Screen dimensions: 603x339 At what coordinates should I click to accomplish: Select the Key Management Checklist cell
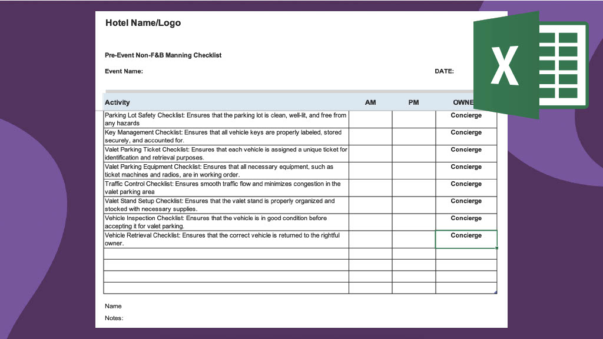tap(226, 137)
